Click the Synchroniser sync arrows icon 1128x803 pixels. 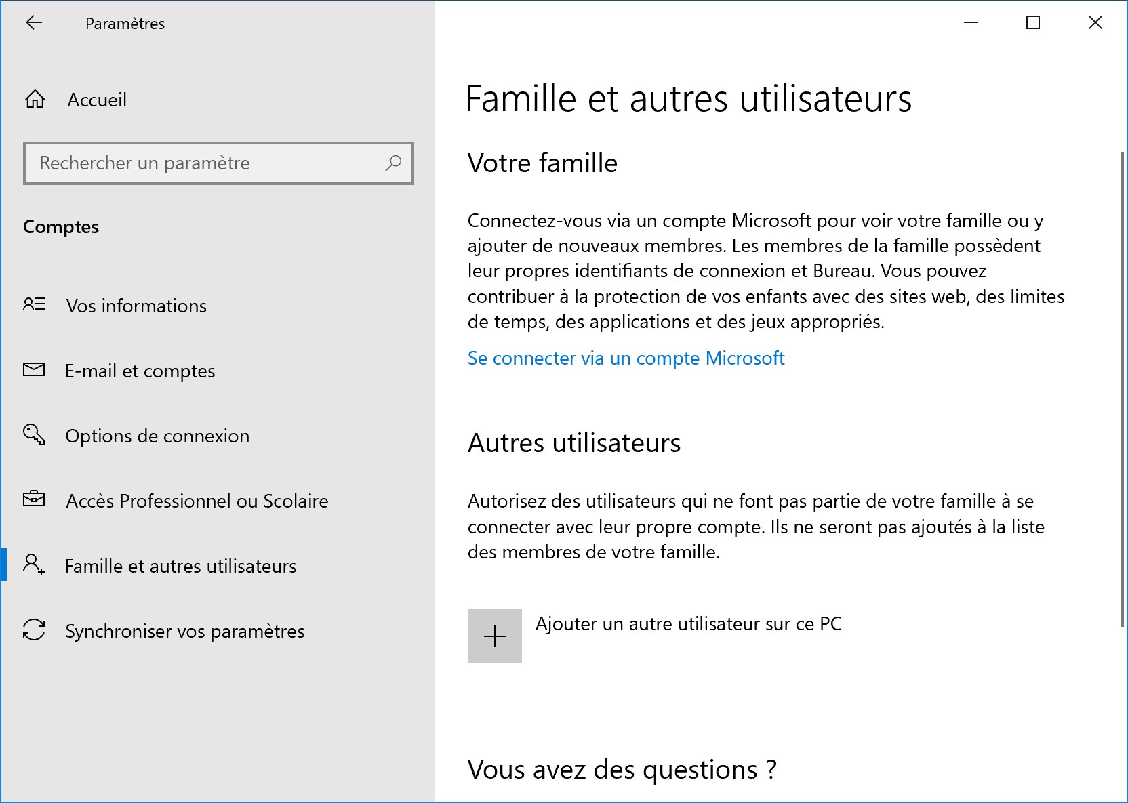click(34, 630)
